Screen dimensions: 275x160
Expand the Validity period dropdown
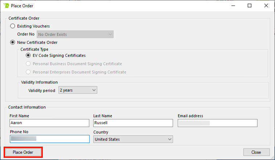(78, 90)
